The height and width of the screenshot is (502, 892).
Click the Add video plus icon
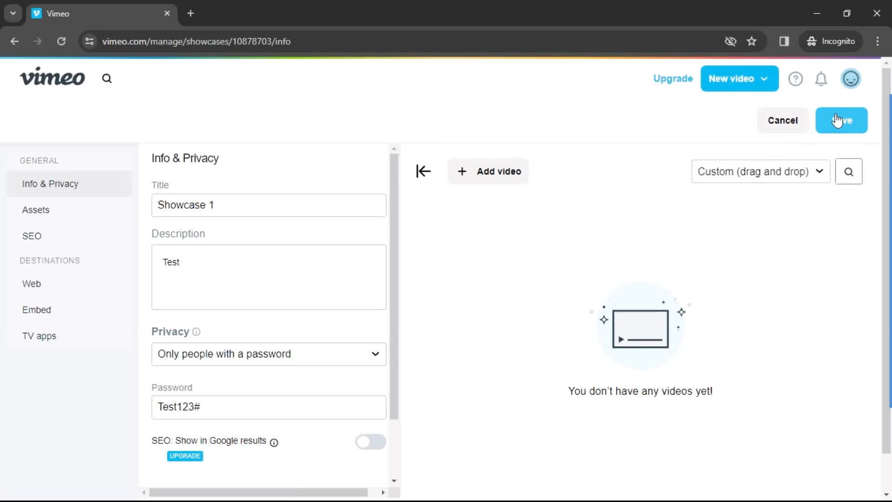tap(462, 171)
